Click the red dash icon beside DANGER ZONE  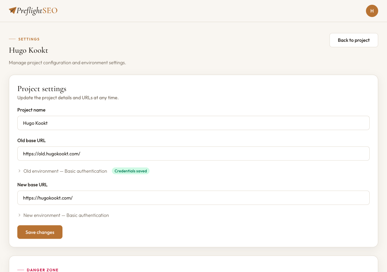(21, 270)
